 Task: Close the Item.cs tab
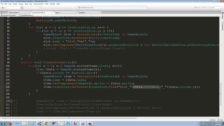point(76,13)
